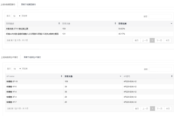This screenshot has height=116, width=174.
Task: Select the AP name ending 1F-7
Action: point(11,102)
